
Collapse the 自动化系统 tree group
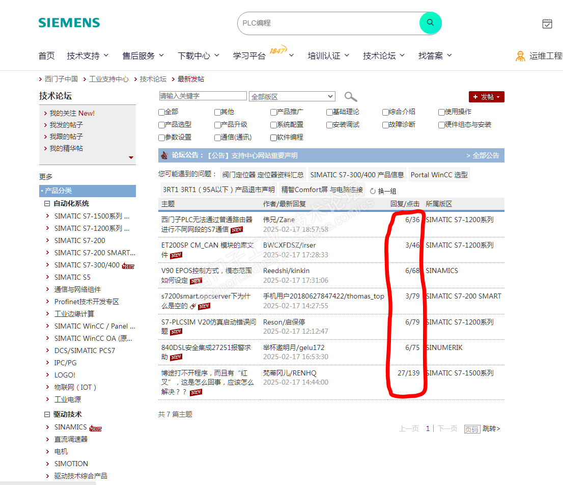tap(47, 203)
